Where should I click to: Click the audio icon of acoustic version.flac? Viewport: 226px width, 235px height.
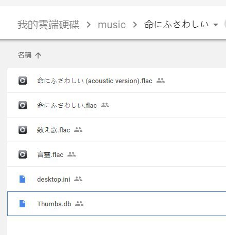coord(23,81)
